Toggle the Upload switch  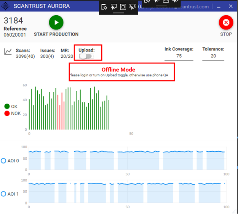click(86, 56)
